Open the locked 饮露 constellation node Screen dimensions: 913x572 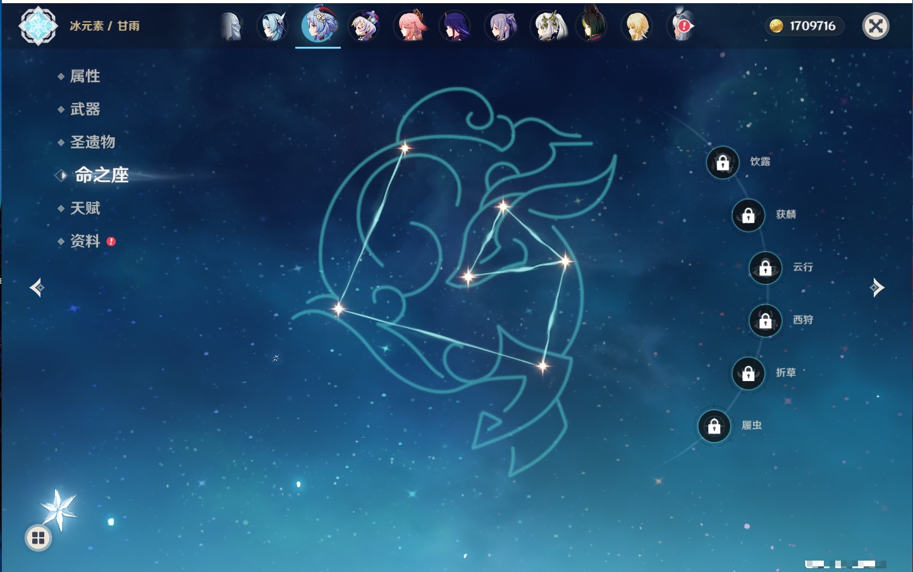point(723,162)
